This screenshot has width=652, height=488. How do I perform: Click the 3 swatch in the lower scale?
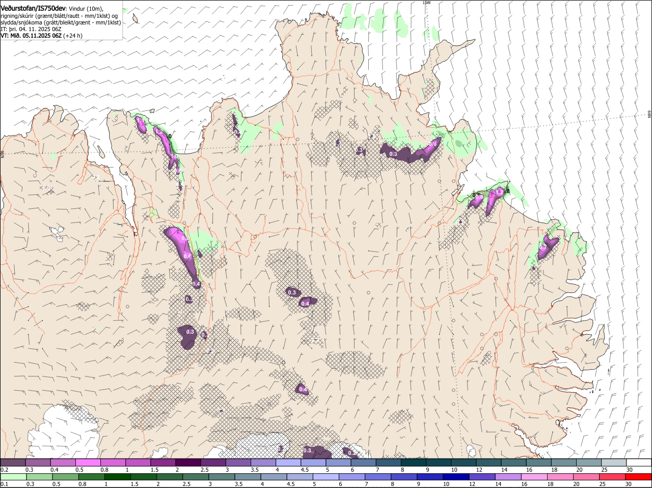(x=222, y=477)
